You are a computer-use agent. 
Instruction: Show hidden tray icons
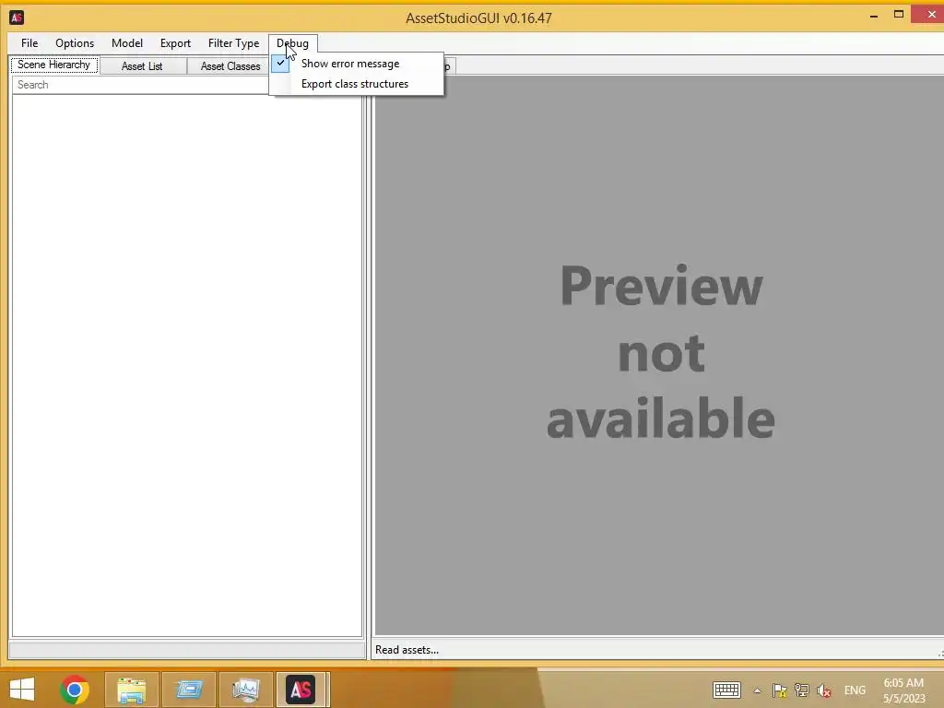(x=758, y=690)
